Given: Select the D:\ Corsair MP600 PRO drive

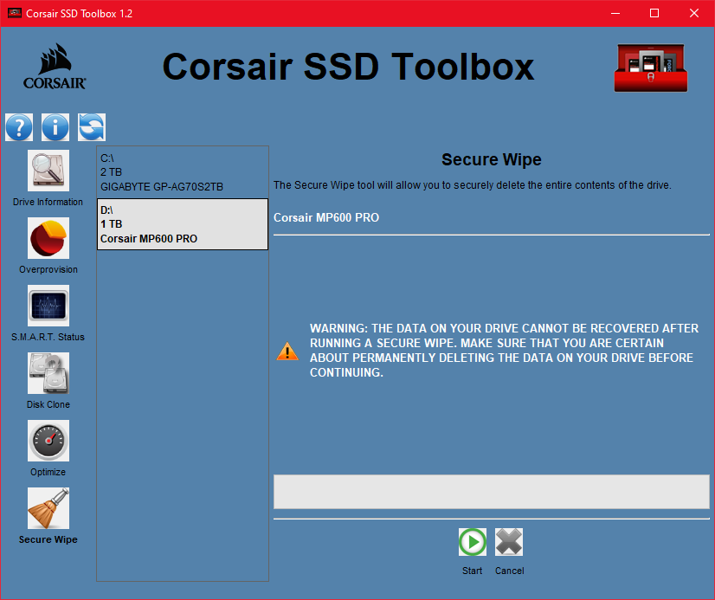Looking at the screenshot, I should [x=183, y=224].
